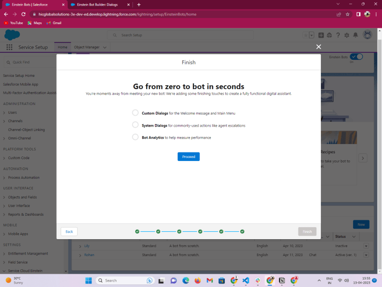
Task: Select the Custom Dialogs circle indicator
Action: [135, 113]
